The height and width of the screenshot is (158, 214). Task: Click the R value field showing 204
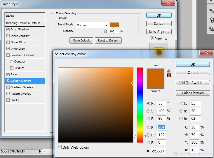[x=161, y=127]
